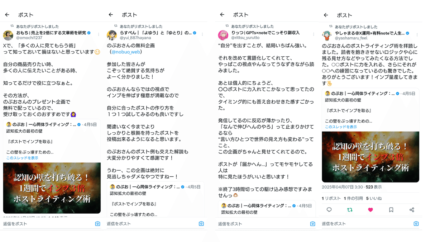
Task: View the 5 いいね likes list
Action: [374, 198]
